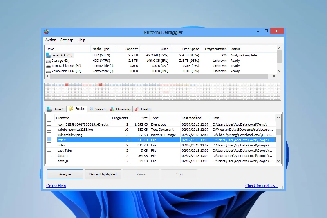Click the Storage (D:) drive icon
327x218 pixels.
[48, 61]
